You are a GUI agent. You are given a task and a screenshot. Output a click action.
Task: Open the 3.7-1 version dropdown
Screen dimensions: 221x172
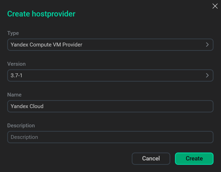coord(110,75)
